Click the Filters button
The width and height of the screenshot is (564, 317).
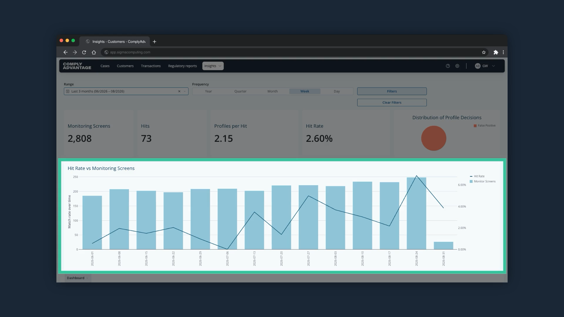pyautogui.click(x=392, y=91)
